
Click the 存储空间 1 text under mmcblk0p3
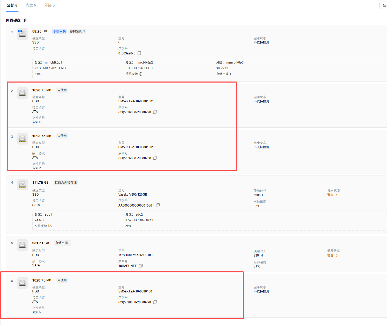(224, 74)
